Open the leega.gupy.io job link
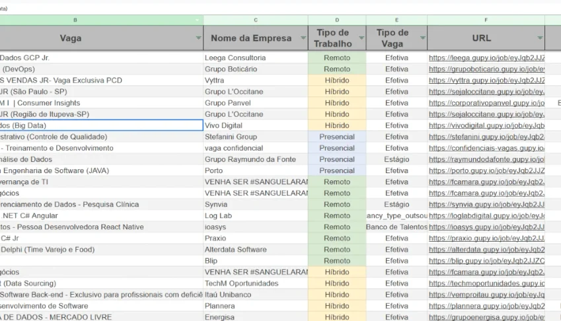 click(486, 58)
